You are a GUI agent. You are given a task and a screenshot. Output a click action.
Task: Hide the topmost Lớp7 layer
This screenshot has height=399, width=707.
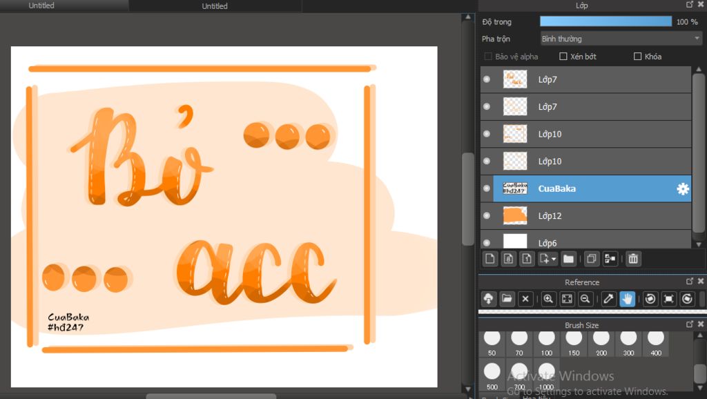(487, 79)
